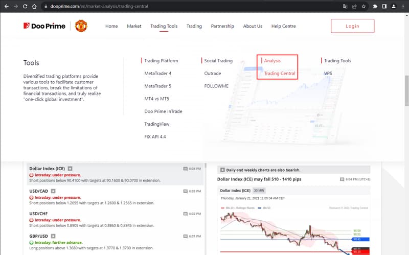Click the Manchester United crest icon

(81, 26)
